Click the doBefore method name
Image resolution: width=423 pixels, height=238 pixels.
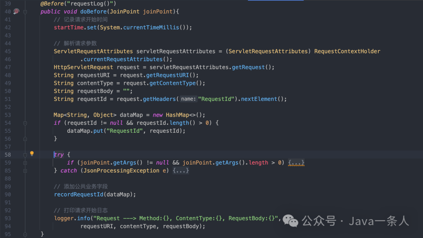point(93,12)
